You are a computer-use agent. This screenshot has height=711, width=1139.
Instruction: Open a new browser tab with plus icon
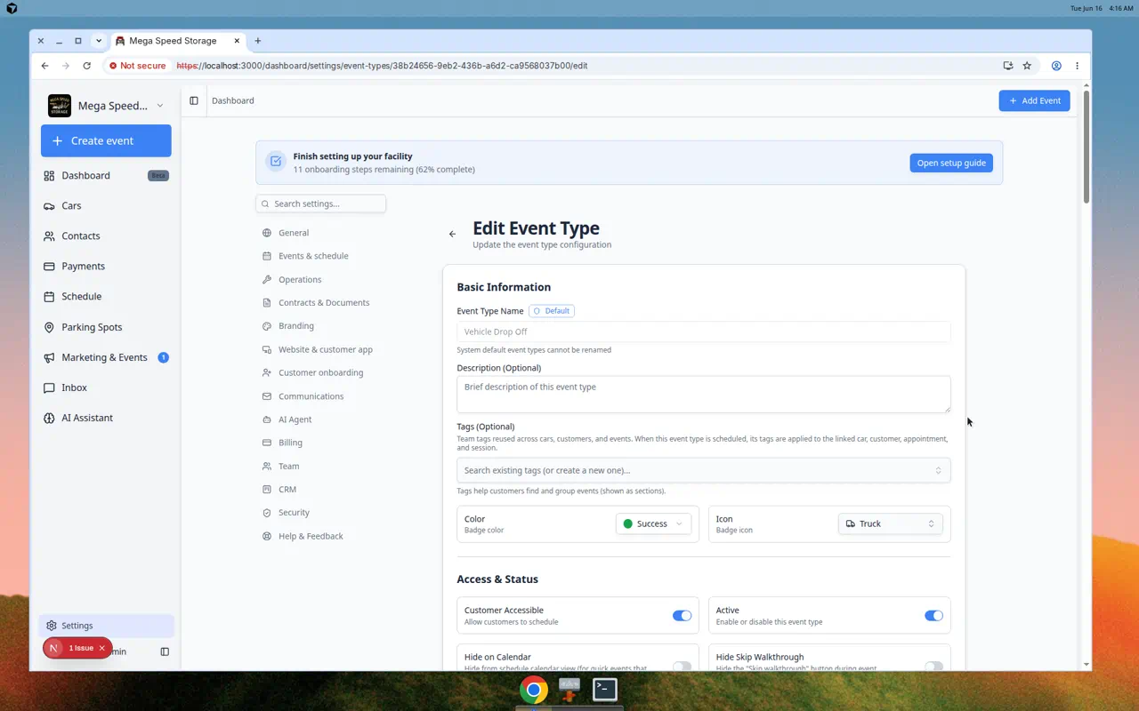coord(258,41)
